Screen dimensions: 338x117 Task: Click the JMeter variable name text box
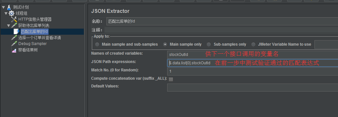(x=326, y=45)
